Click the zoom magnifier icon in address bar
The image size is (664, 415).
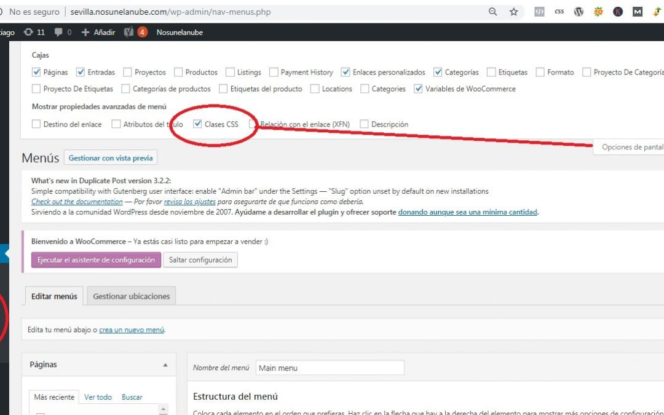(x=492, y=12)
